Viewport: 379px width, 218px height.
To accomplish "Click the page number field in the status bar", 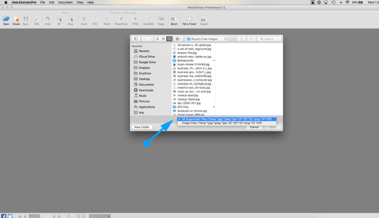I will tap(34, 216).
